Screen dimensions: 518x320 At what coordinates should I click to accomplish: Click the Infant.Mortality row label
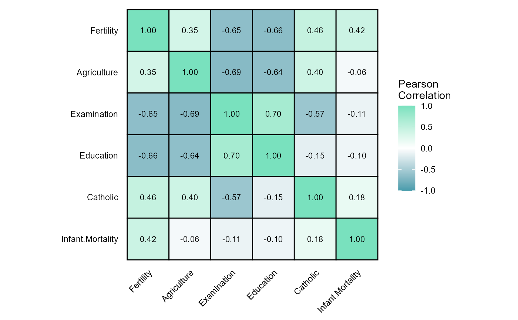90,239
